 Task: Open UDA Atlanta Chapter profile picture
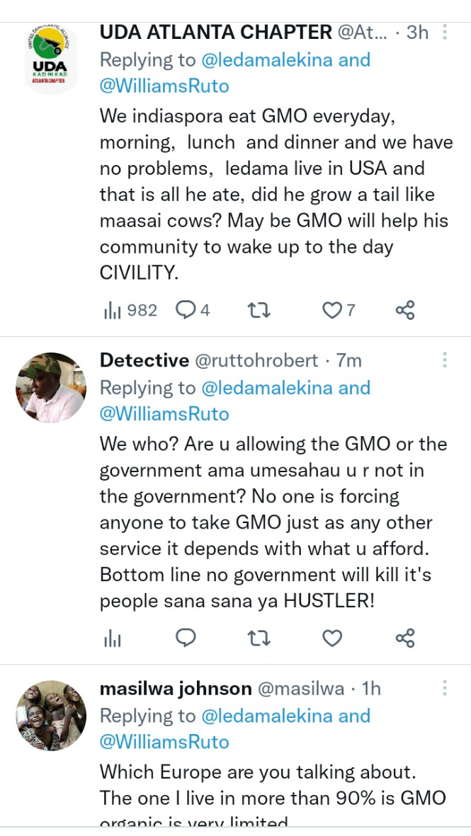click(x=50, y=58)
